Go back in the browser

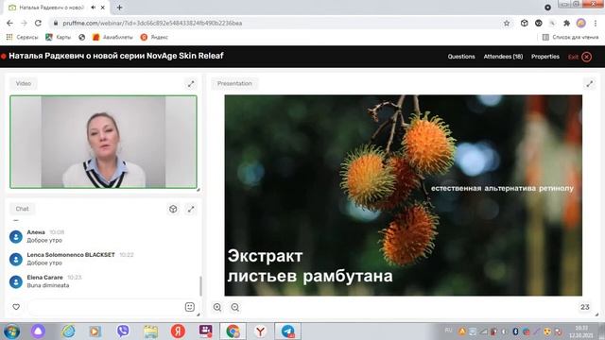(10, 23)
